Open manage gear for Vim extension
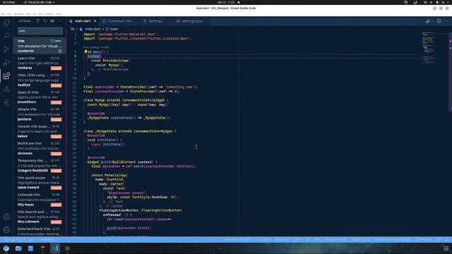Image resolution: width=452 pixels, height=254 pixels. (60, 52)
